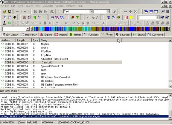Open the Edit menu
172x125 pixels.
[13, 6]
